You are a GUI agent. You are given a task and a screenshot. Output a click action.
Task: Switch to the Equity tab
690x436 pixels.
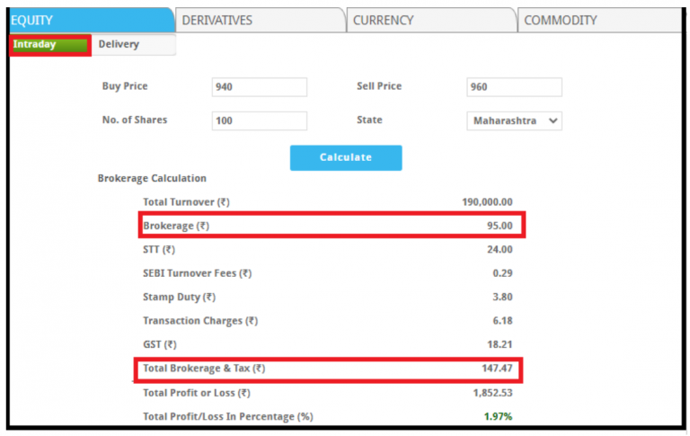(90, 20)
